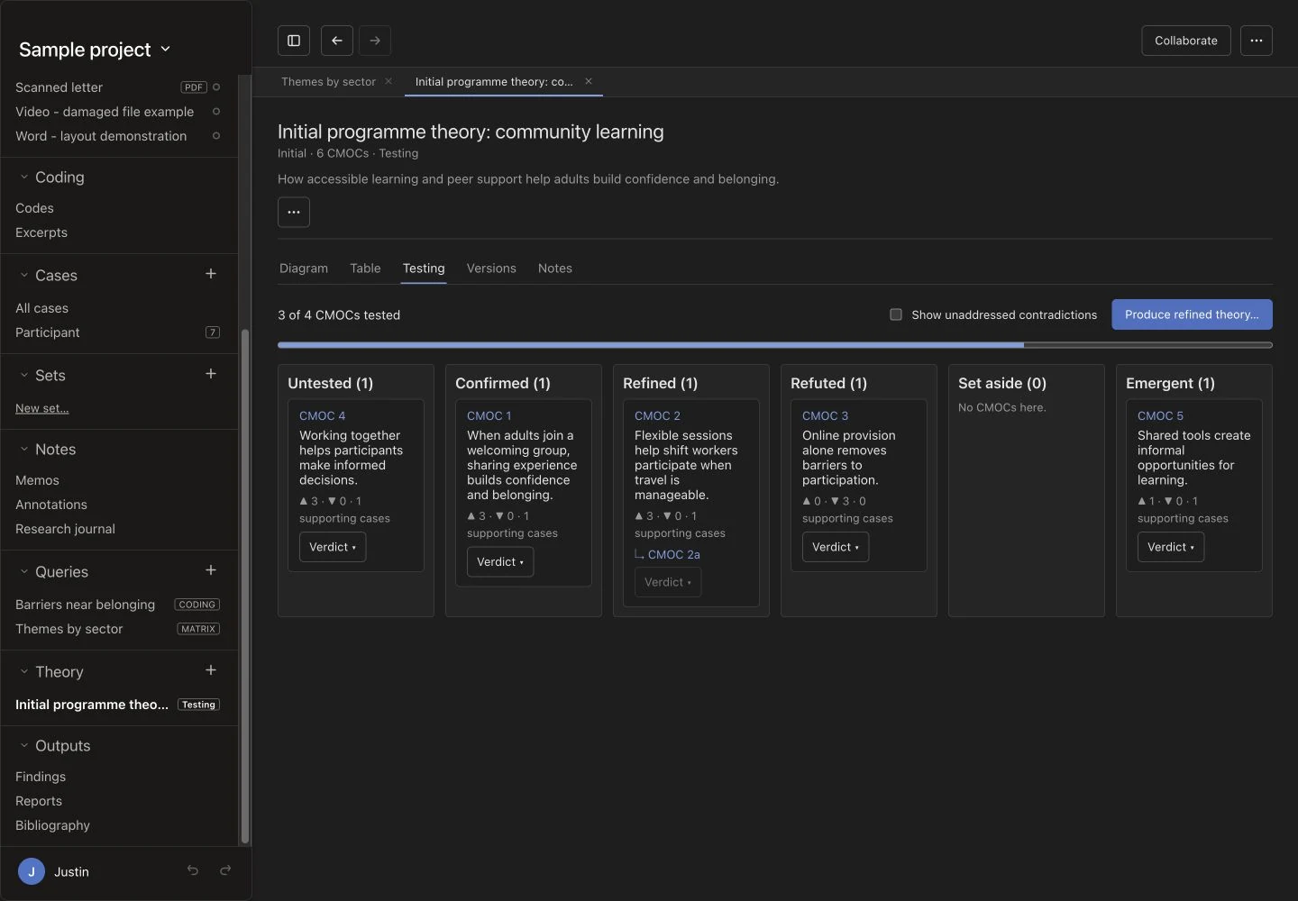
Task: Click Produce refined theory button
Action: tap(1192, 314)
